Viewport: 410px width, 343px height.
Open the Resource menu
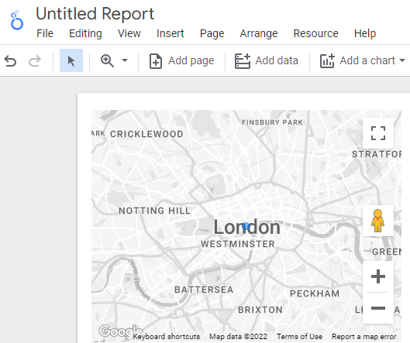316,33
